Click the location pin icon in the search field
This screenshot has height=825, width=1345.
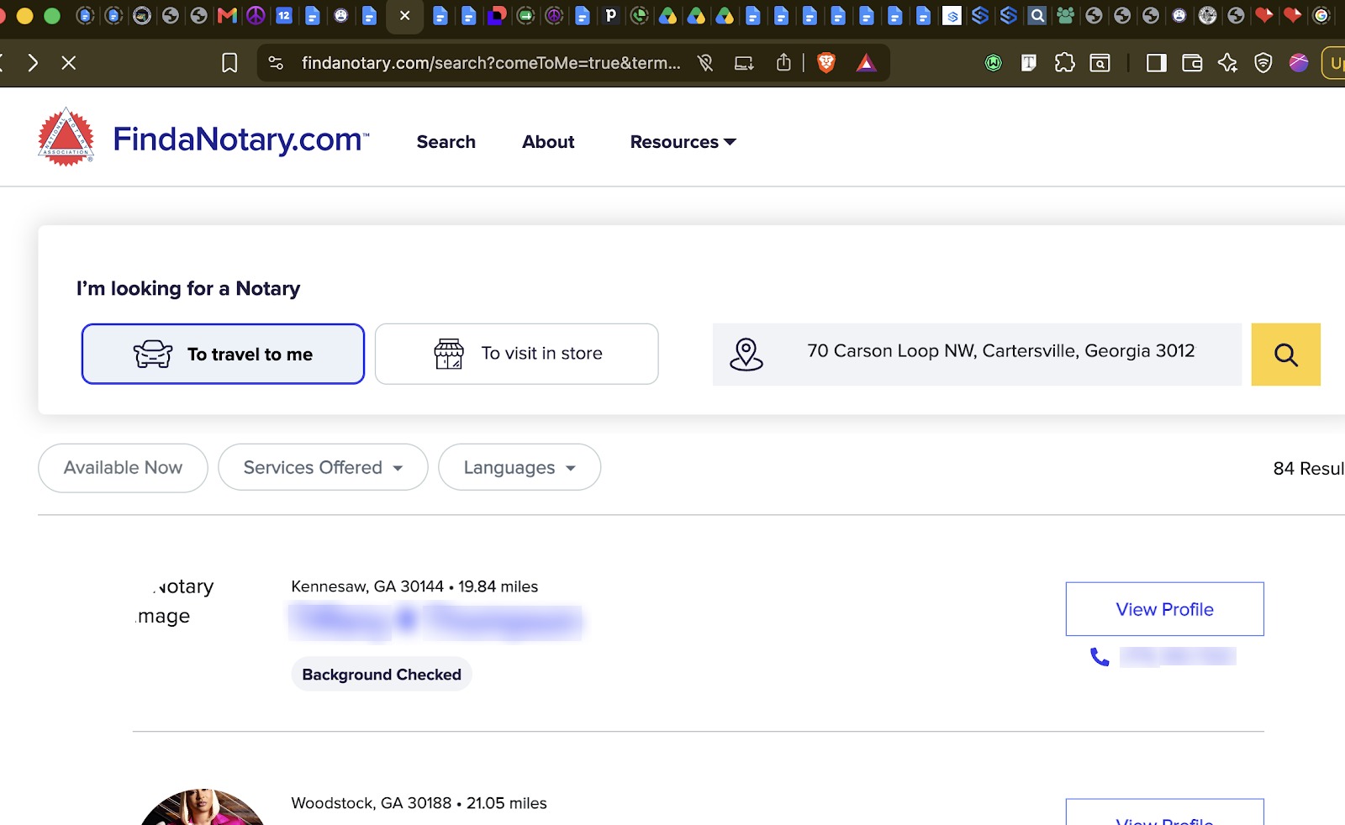click(746, 355)
